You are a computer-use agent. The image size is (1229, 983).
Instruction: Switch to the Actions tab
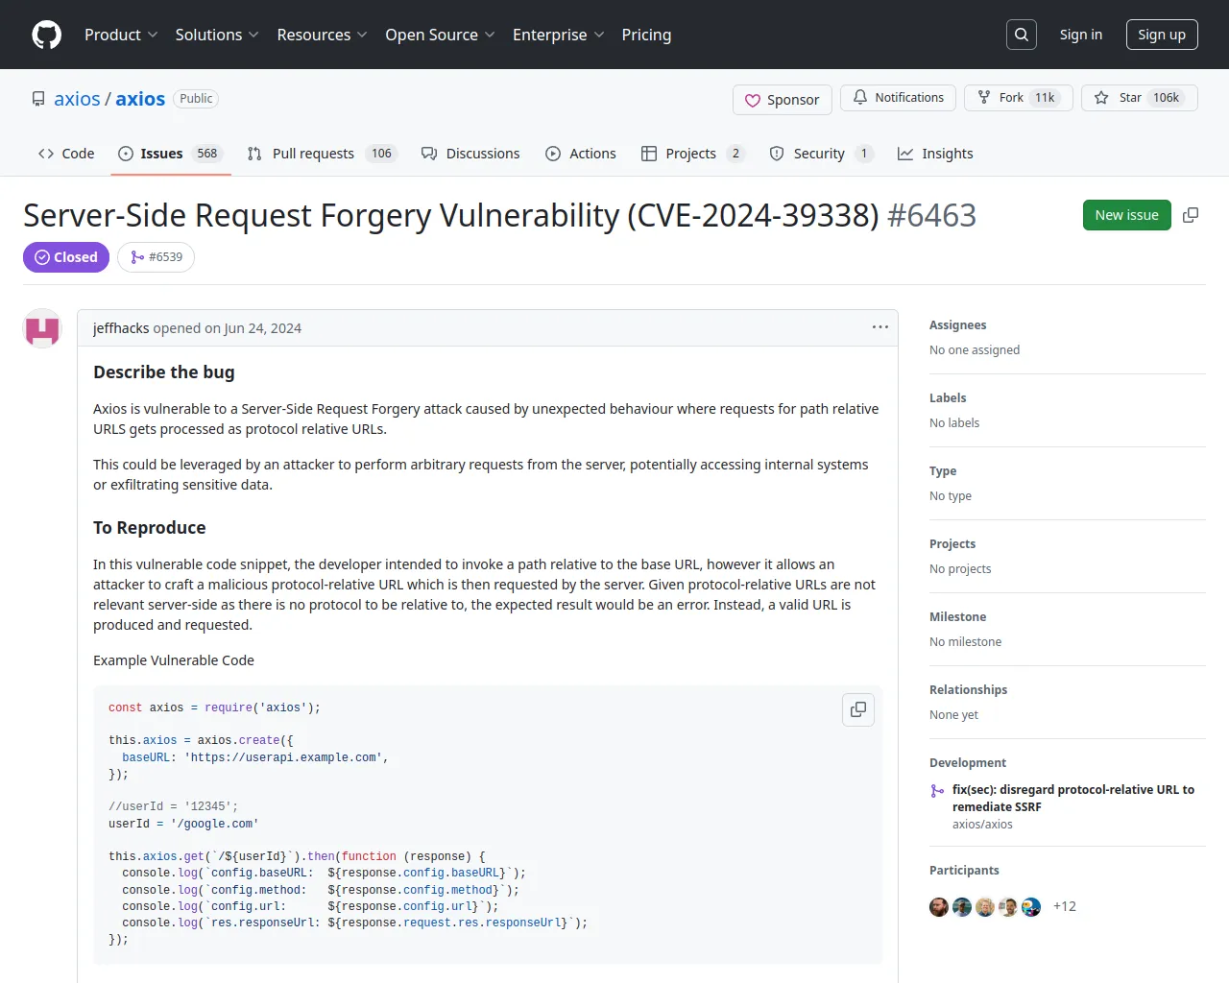coord(581,154)
